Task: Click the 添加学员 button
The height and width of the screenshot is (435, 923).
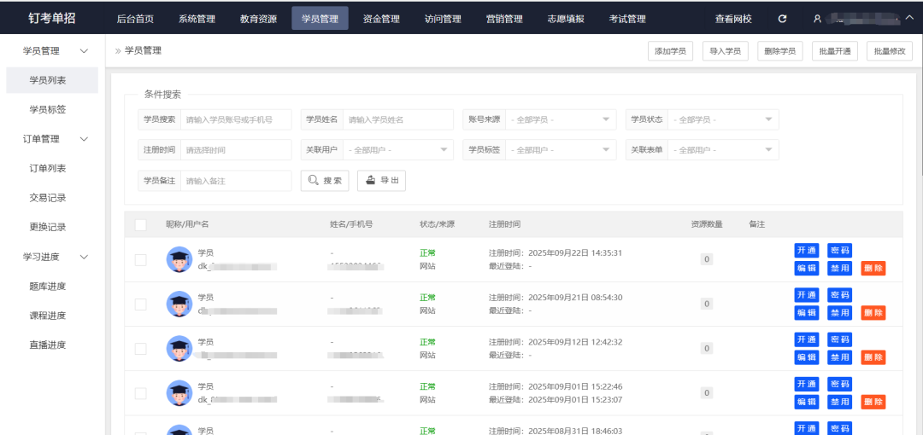Action: [x=670, y=51]
